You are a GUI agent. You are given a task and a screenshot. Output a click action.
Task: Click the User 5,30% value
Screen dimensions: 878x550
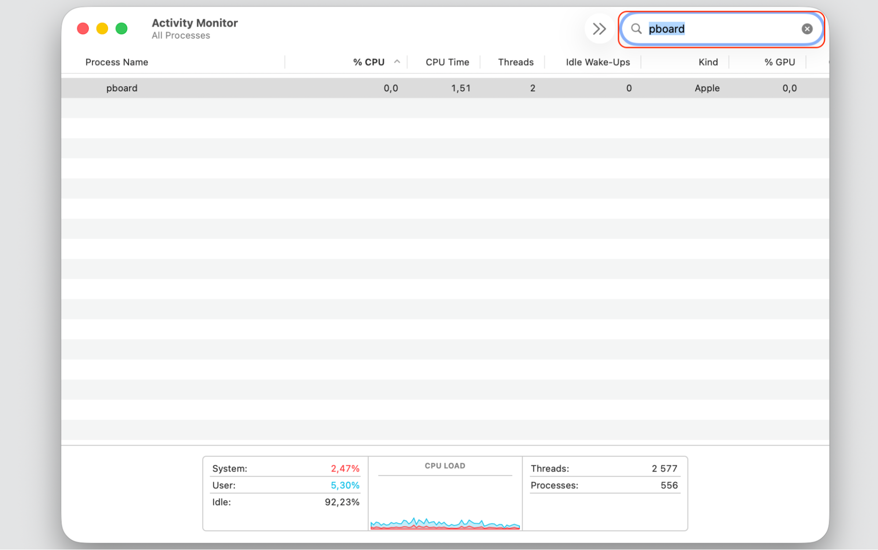[345, 485]
